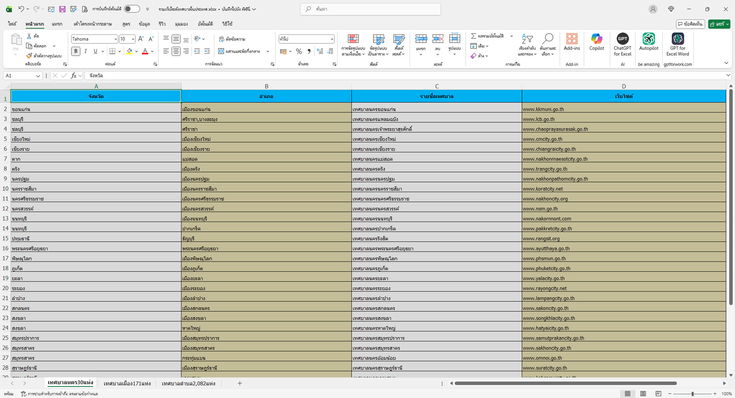Expand the number format dropdown
Viewport: 735px width, 398px height.
click(x=332, y=39)
